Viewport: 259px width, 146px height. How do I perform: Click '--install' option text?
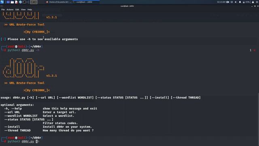click(12, 127)
